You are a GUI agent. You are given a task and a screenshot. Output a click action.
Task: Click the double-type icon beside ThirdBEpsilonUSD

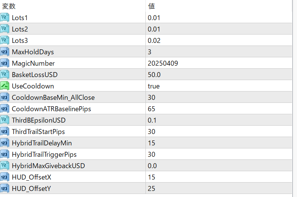tap(5, 120)
